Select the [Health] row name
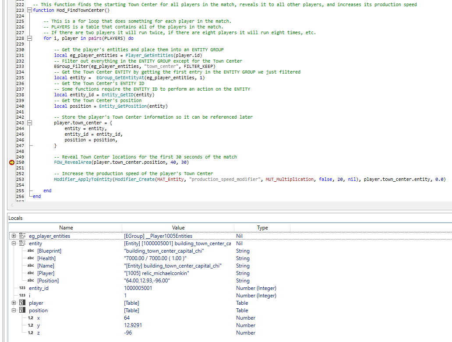Viewport: 452px width, 342px height. [x=46, y=258]
